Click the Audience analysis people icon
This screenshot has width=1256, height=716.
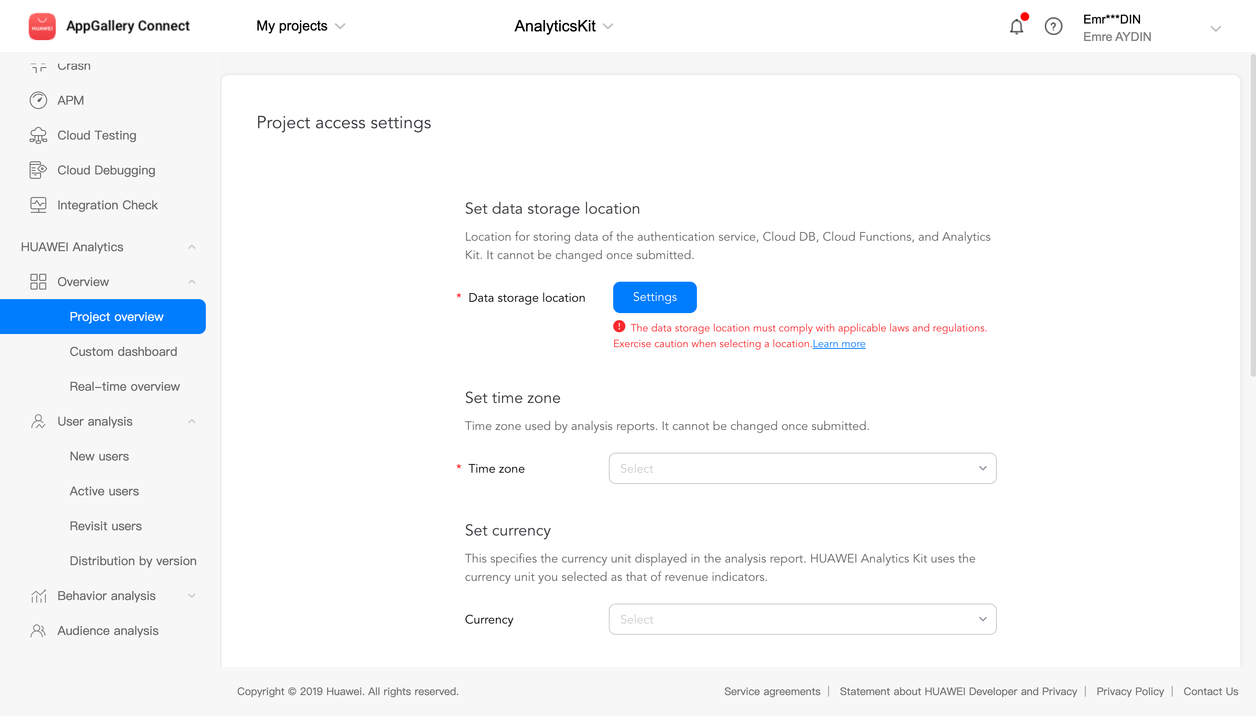coord(38,631)
